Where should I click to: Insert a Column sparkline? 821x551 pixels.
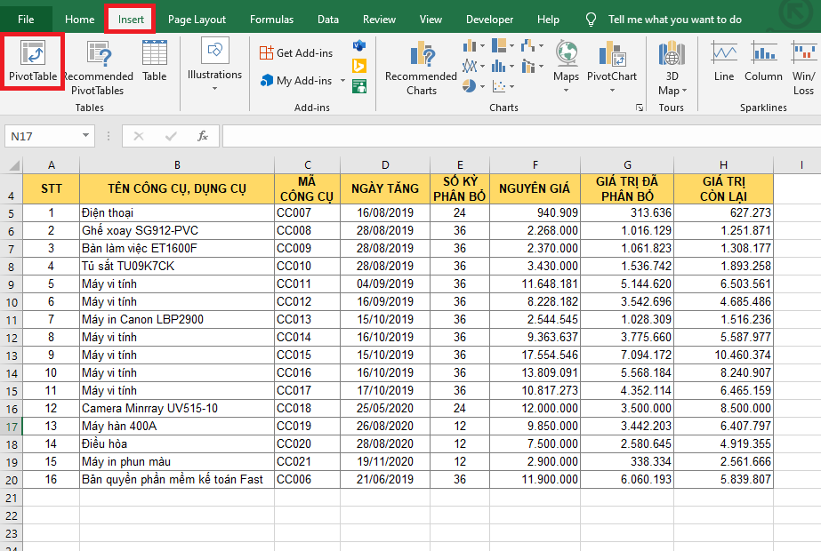763,60
